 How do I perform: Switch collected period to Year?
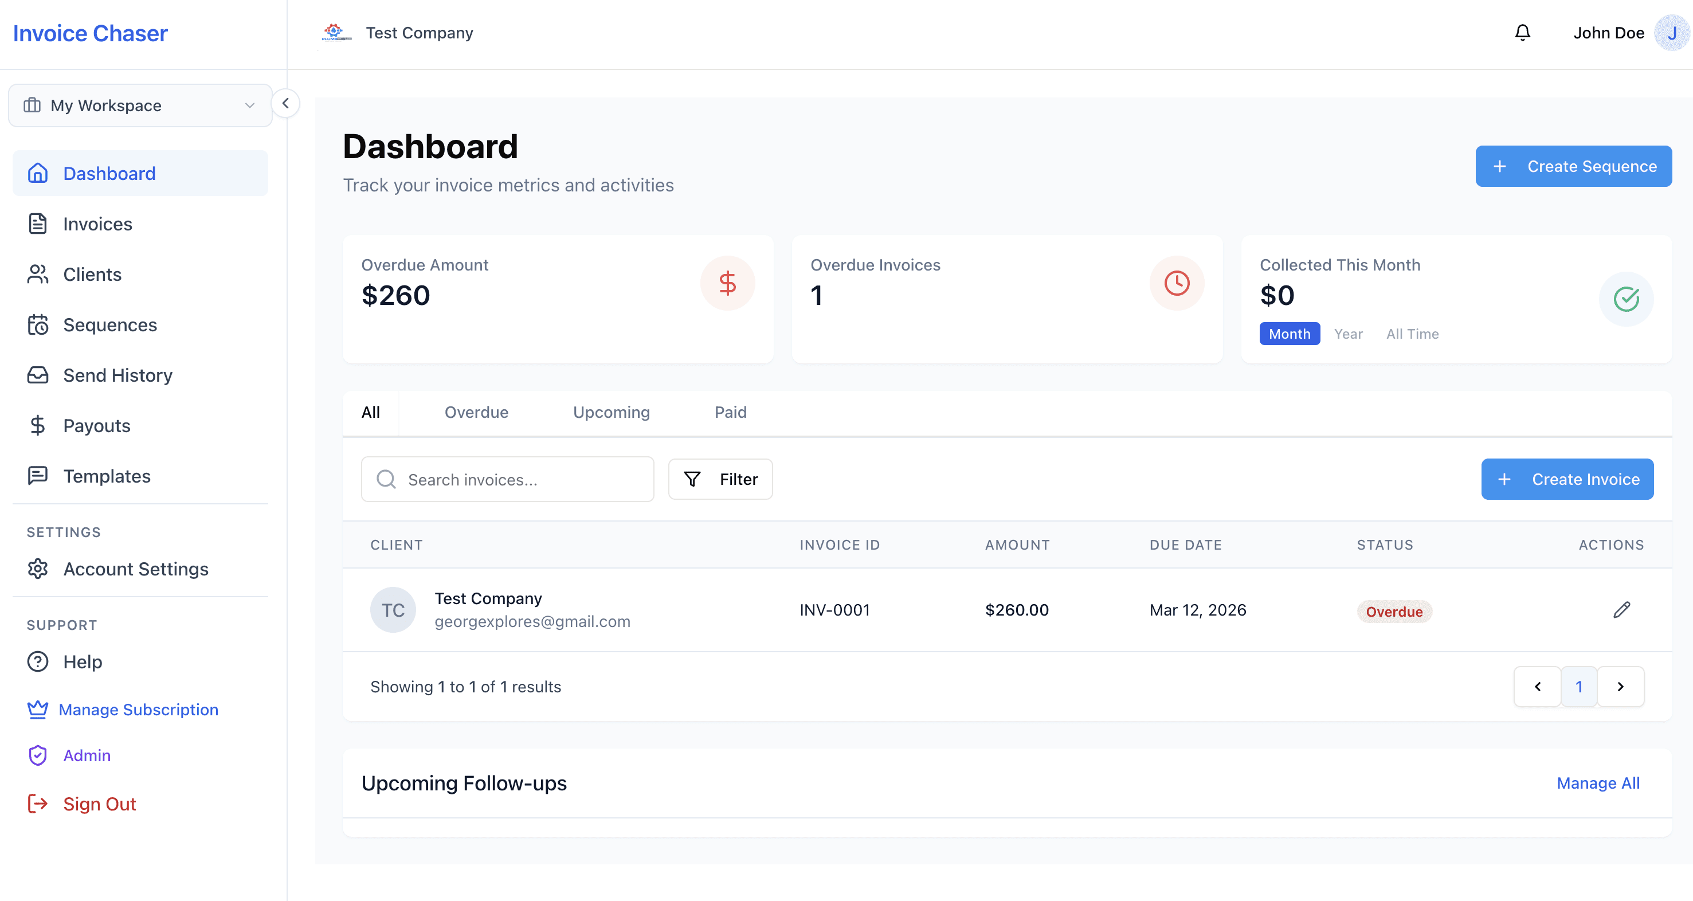1348,334
